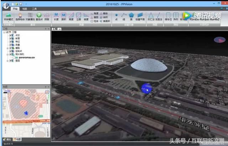This screenshot has height=146, width=228.
Task: Enable the panoramas.csv checkbox
Action: (x=14, y=57)
